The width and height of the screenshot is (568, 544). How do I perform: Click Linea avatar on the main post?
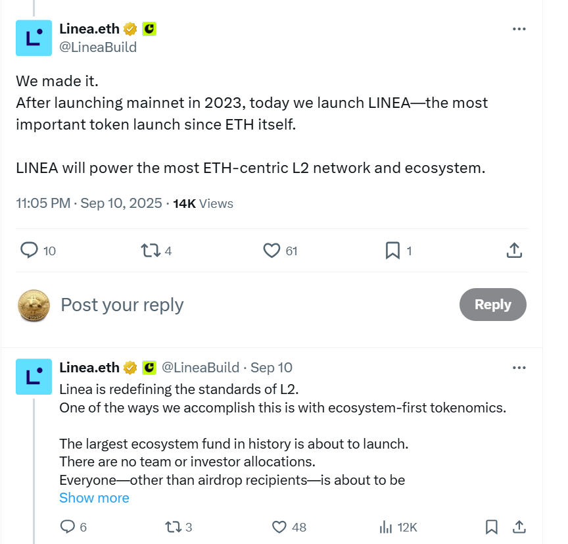pos(34,37)
